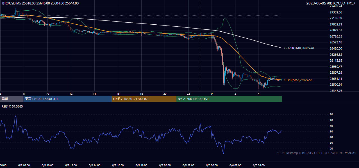
Task: Click hour label 14 under price chart
Action: coord(94,94)
